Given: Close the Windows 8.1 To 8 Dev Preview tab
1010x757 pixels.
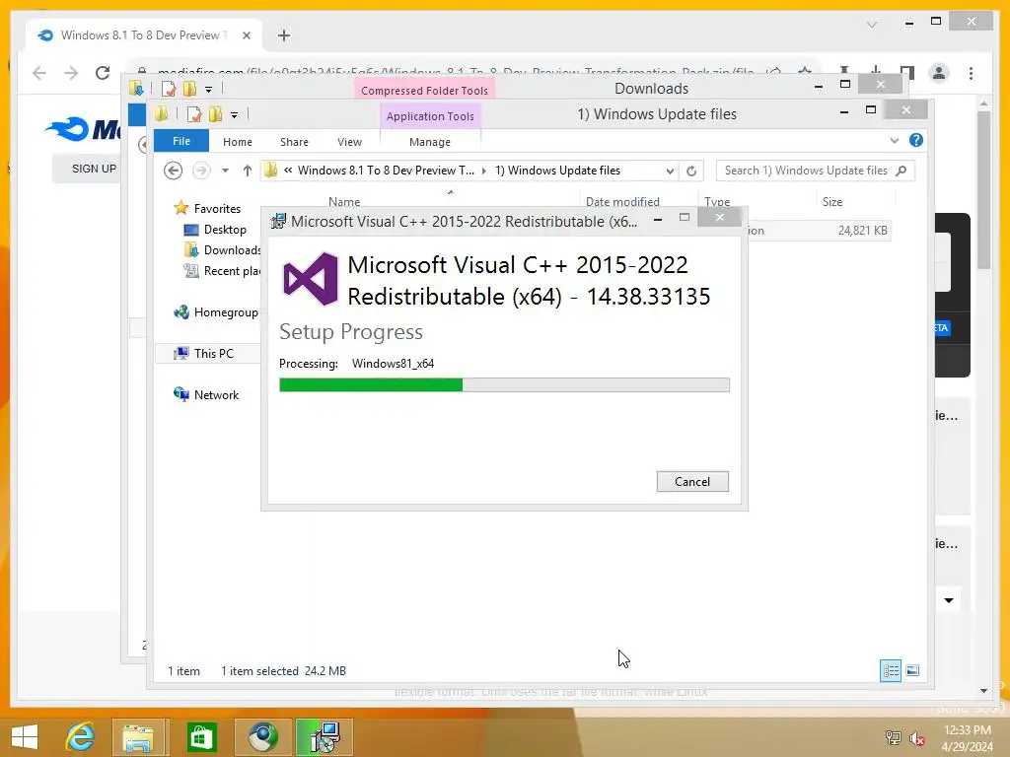Looking at the screenshot, I should tap(246, 35).
